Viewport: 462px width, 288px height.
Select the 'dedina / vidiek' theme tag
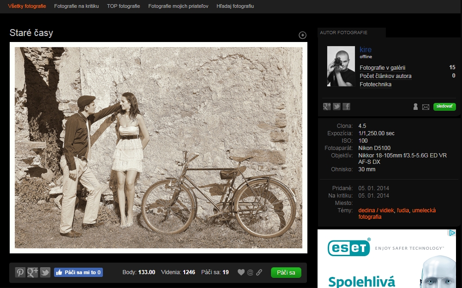tap(376, 210)
